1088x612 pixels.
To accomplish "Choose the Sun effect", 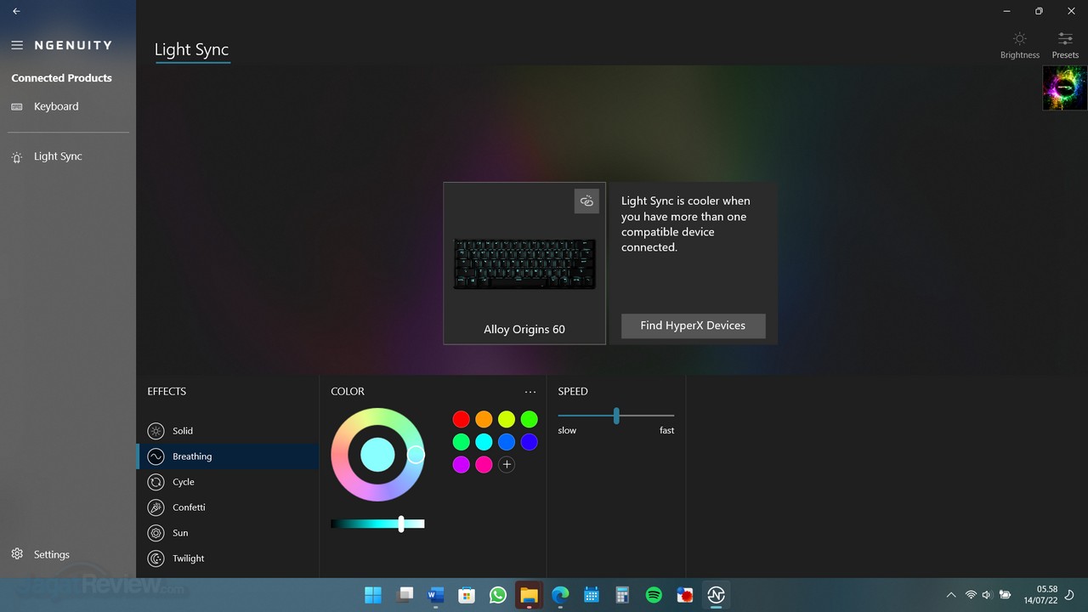I will (x=179, y=533).
